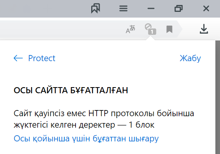The height and width of the screenshot is (154, 220).
Task: Open the bookmark collections icon in title bar
Action: pyautogui.click(x=95, y=8)
